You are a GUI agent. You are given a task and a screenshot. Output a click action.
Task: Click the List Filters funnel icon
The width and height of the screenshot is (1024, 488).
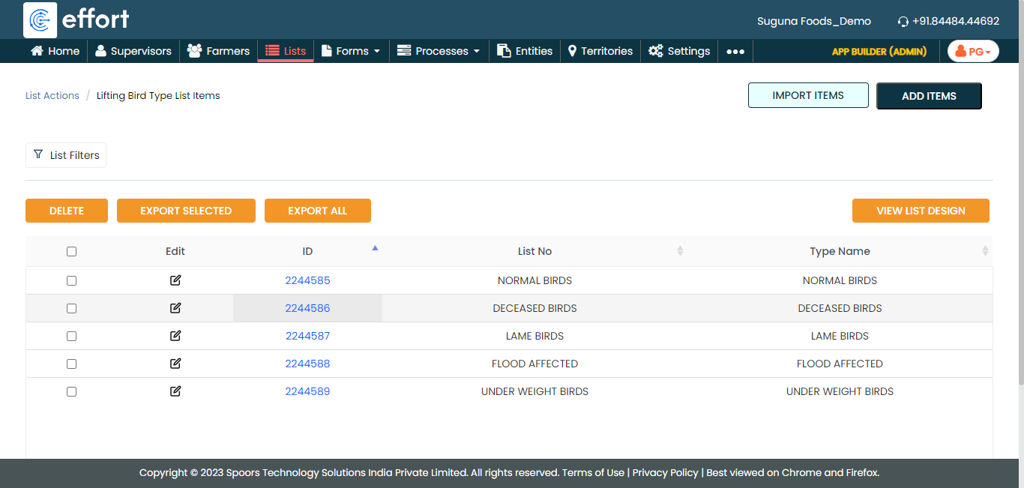38,154
